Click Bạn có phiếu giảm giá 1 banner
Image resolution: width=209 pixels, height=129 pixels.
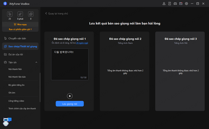pyautogui.click(x=20, y=29)
